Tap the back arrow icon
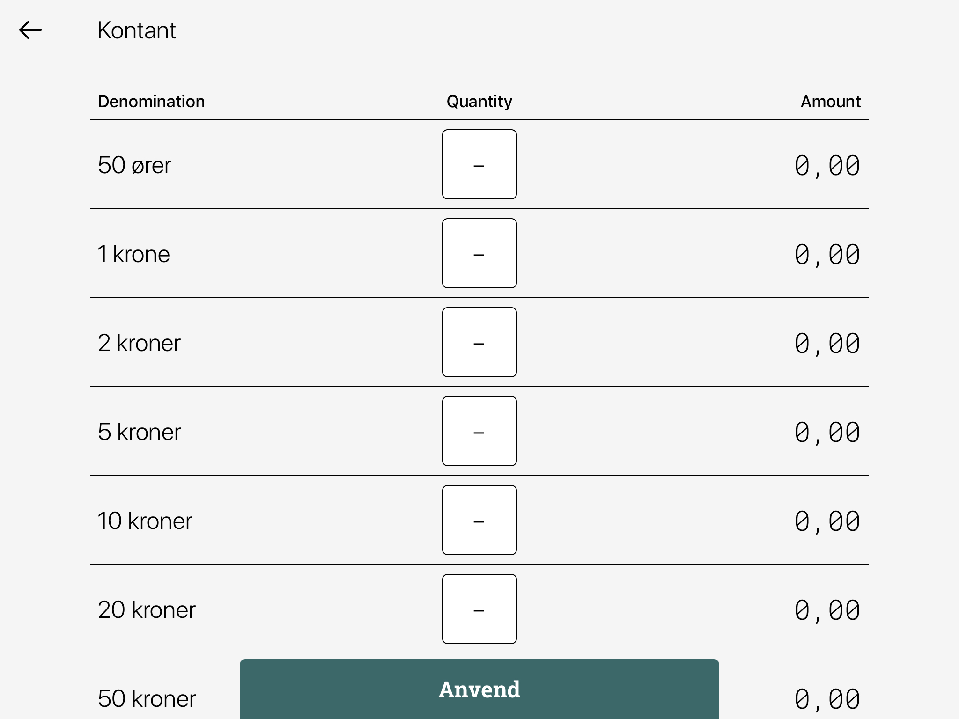The height and width of the screenshot is (719, 959). click(x=30, y=30)
